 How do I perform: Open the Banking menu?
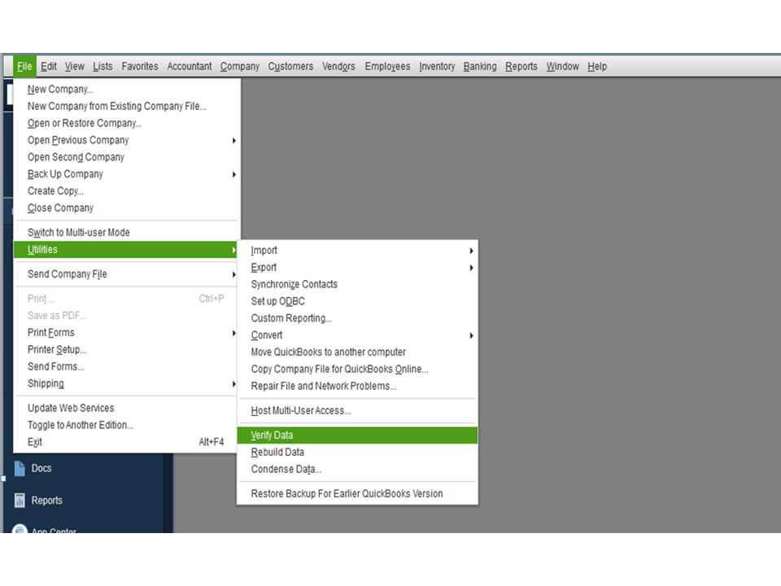pyautogui.click(x=480, y=66)
